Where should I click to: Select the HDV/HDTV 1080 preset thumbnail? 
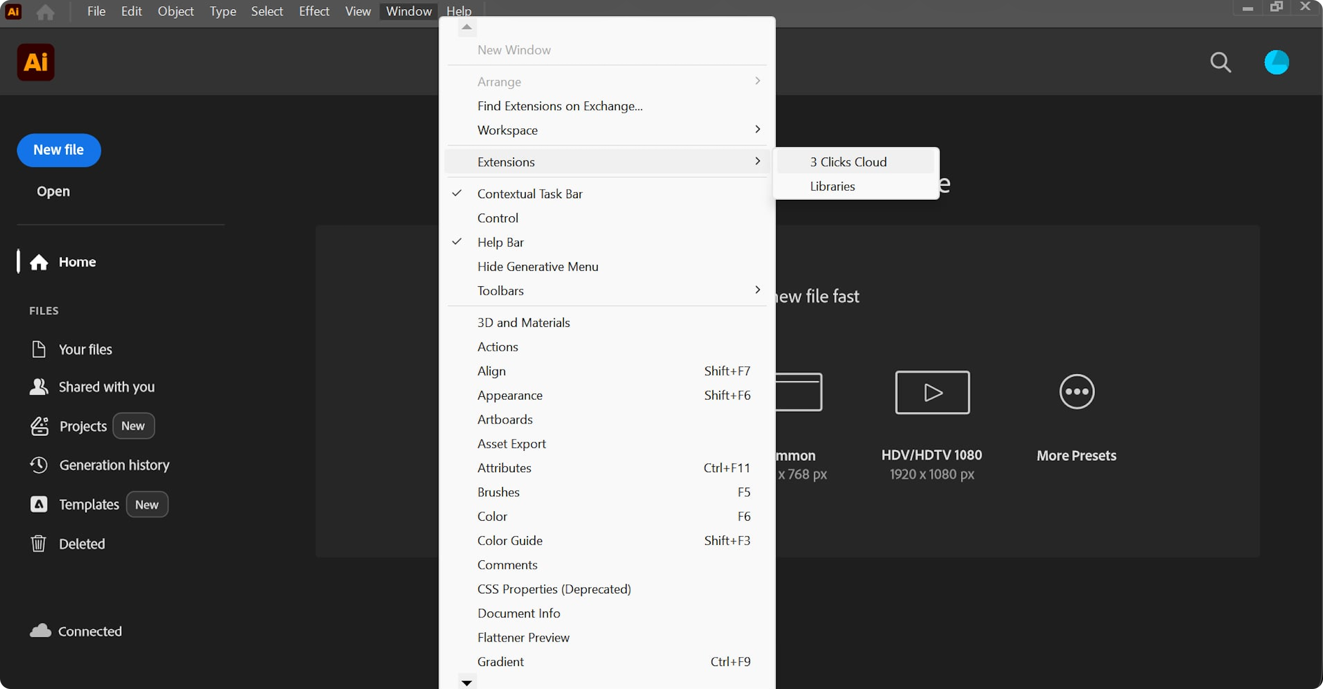point(932,393)
